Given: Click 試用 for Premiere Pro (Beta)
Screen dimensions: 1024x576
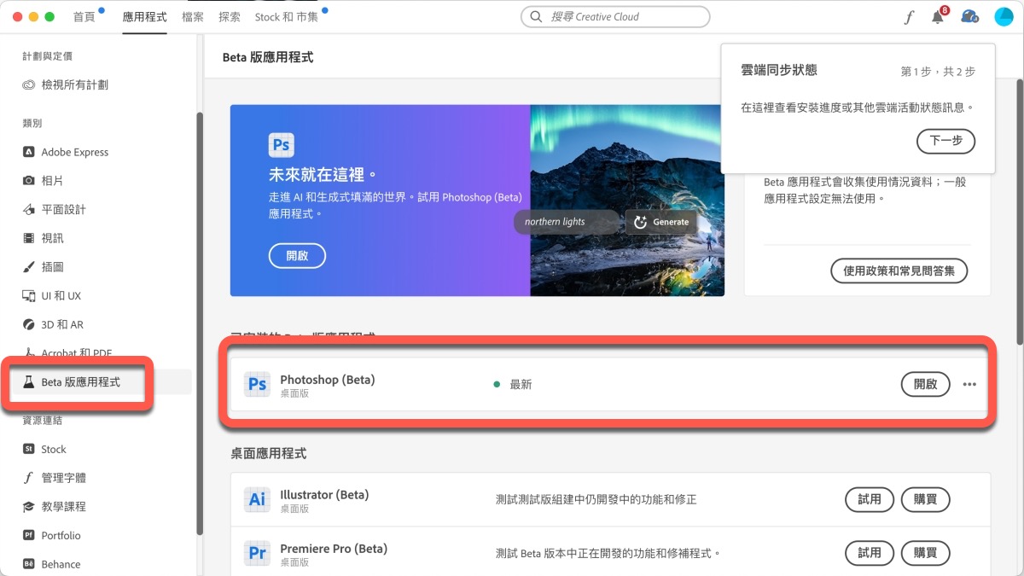Looking at the screenshot, I should (x=870, y=552).
